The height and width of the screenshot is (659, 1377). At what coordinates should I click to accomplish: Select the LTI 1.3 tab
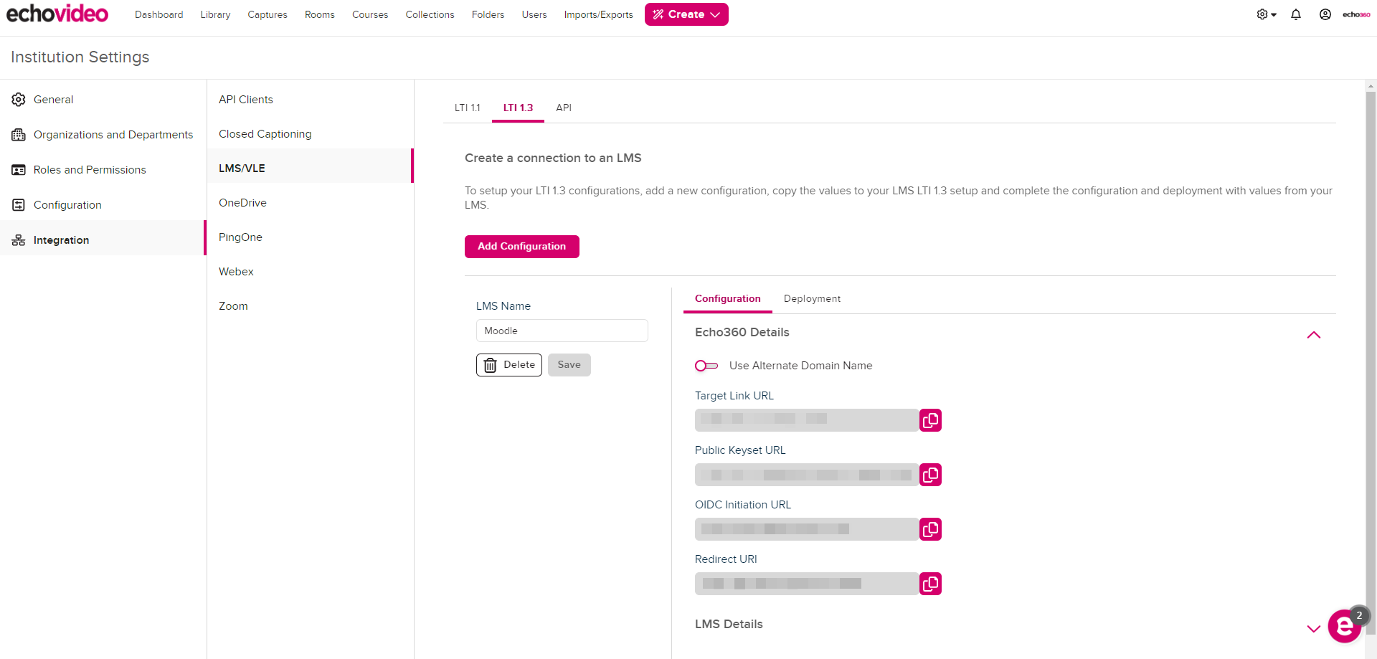[518, 108]
